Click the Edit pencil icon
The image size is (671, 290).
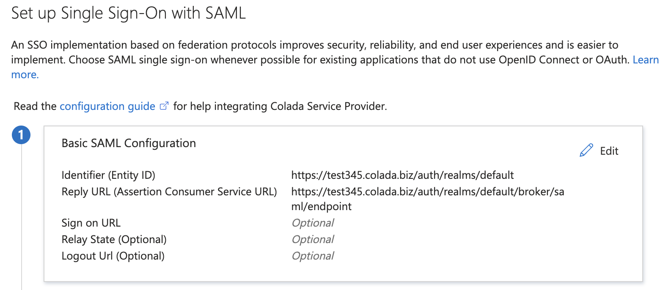tap(586, 150)
